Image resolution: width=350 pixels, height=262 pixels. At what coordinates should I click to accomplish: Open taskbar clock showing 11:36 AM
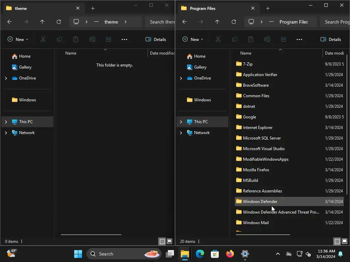coord(326,254)
